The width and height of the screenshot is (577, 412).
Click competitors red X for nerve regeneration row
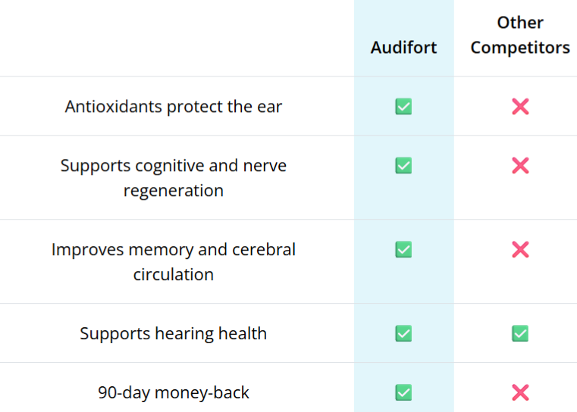[520, 165]
